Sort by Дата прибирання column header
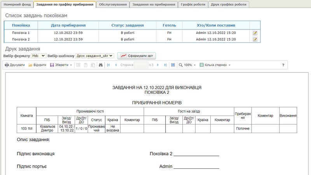 coord(68,25)
